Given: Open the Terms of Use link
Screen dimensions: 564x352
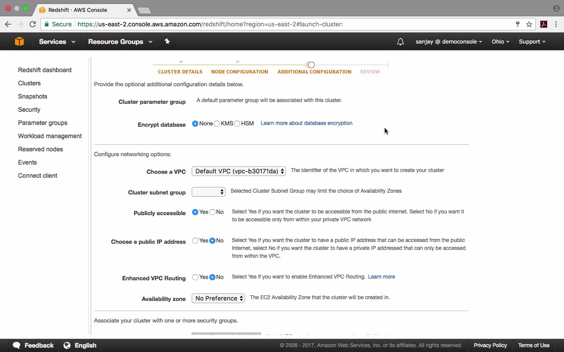Looking at the screenshot, I should pos(534,345).
